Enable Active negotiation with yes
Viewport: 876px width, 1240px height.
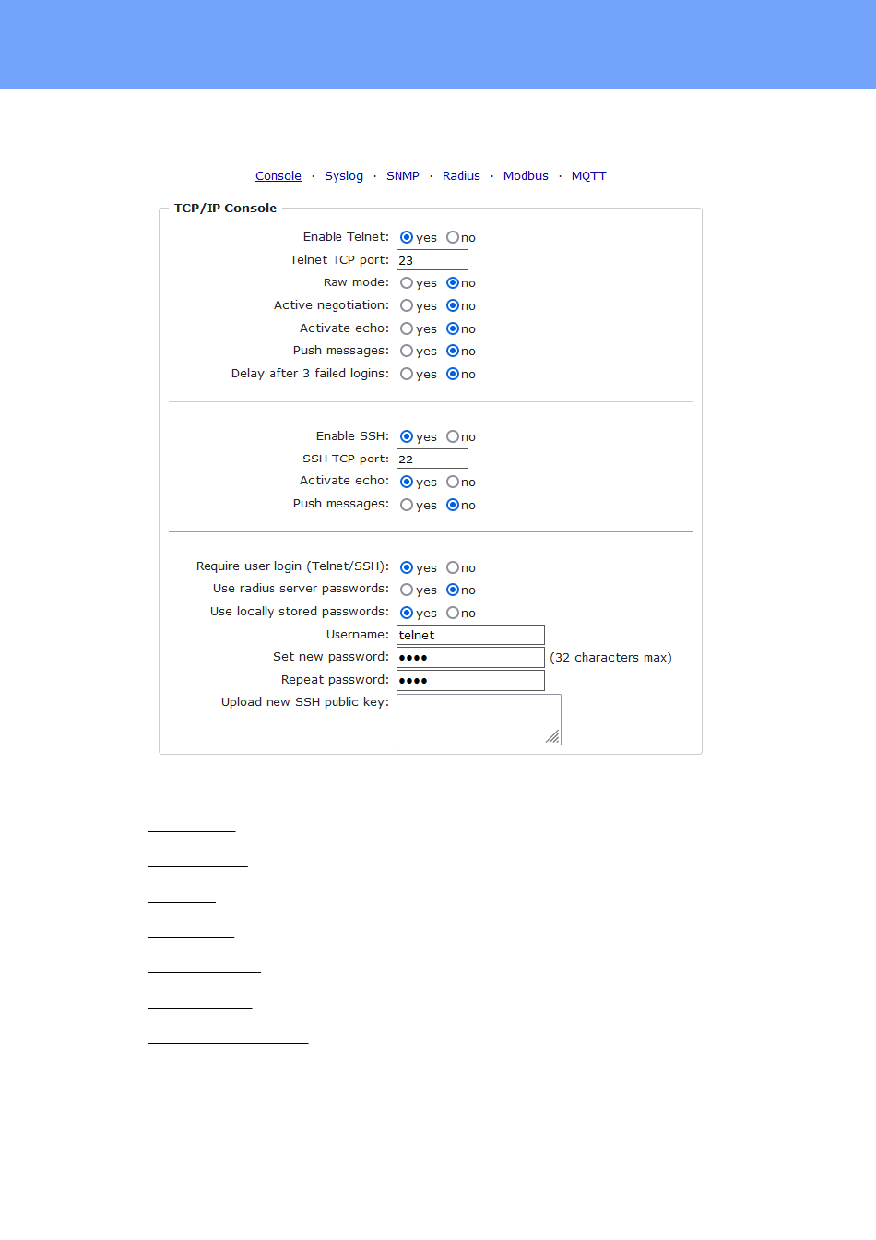[x=407, y=305]
